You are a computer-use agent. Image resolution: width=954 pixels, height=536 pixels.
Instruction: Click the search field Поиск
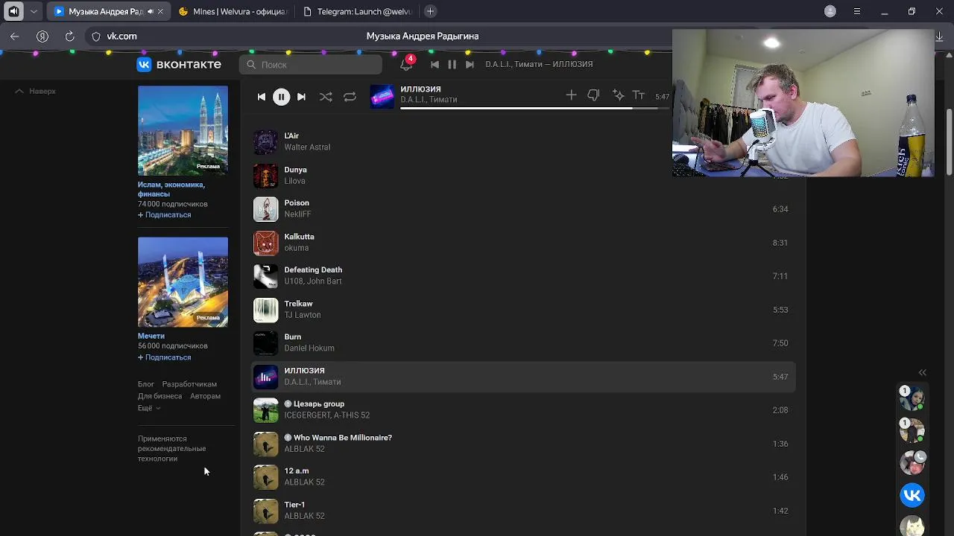coord(311,65)
